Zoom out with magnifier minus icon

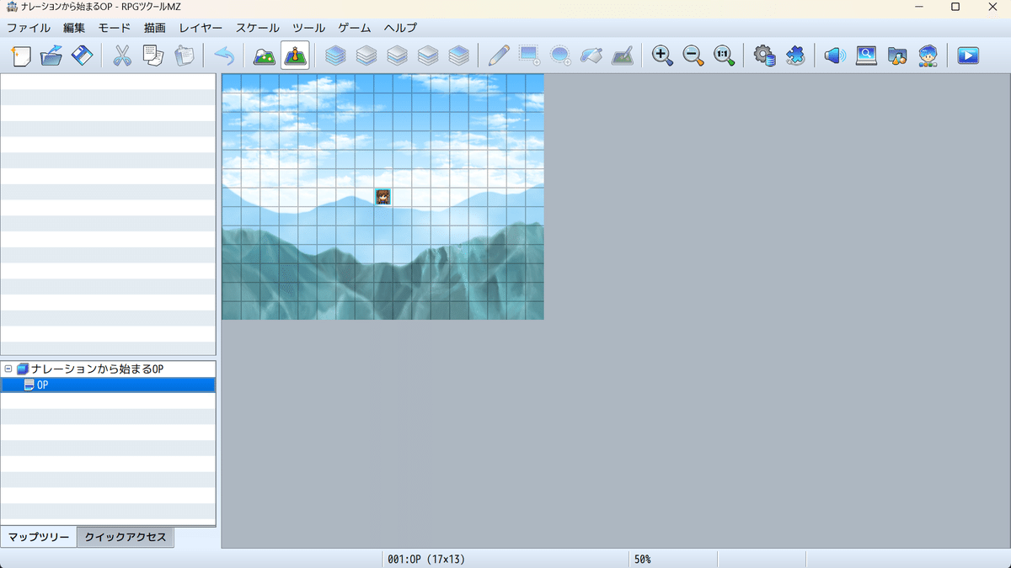point(693,56)
